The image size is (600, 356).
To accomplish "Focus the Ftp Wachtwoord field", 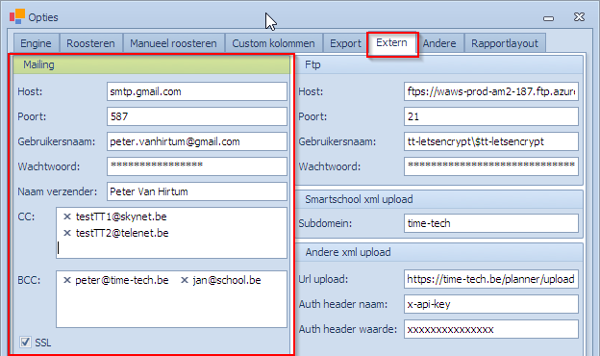I will 491,166.
